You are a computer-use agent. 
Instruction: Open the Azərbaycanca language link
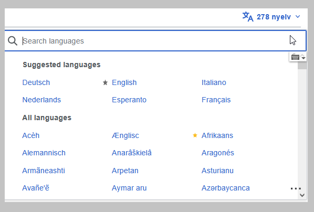click(225, 188)
